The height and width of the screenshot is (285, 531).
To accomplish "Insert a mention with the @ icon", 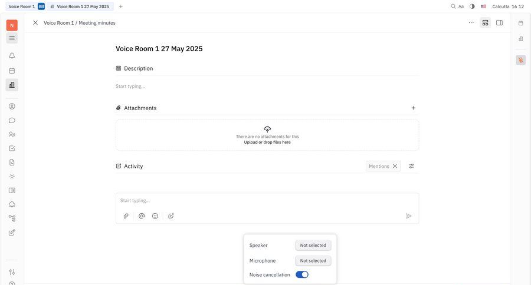I will pyautogui.click(x=142, y=216).
